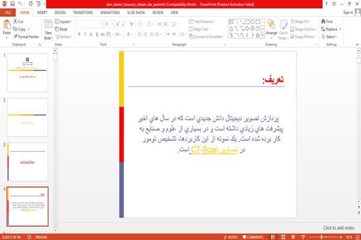Sign in to Office account
The width and height of the screenshot is (361, 240).
pos(348,13)
